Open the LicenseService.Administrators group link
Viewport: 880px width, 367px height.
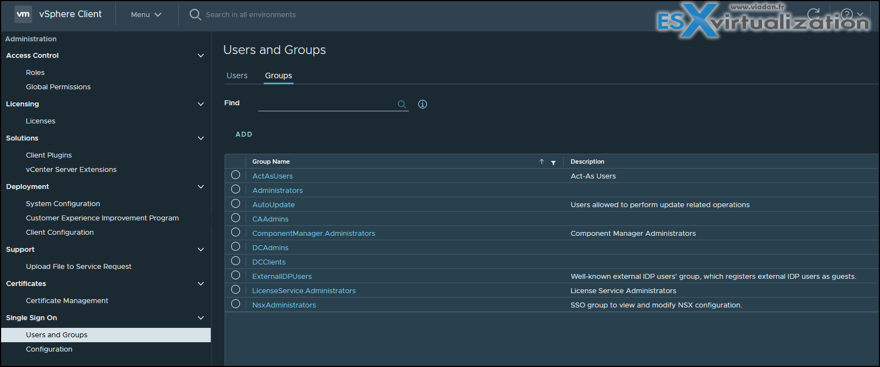click(304, 291)
